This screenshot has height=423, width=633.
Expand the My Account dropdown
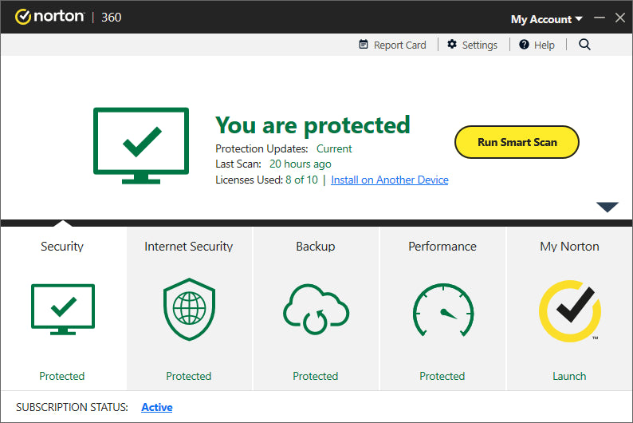click(546, 18)
